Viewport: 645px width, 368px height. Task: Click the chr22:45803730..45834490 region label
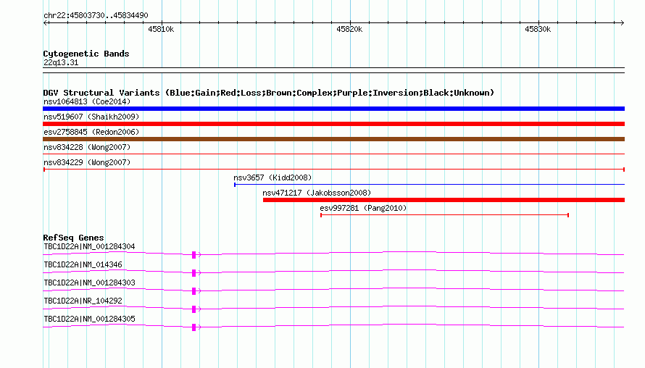[x=96, y=15]
